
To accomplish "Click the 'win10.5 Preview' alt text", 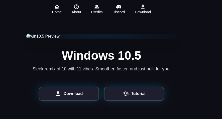I will coord(45,36).
